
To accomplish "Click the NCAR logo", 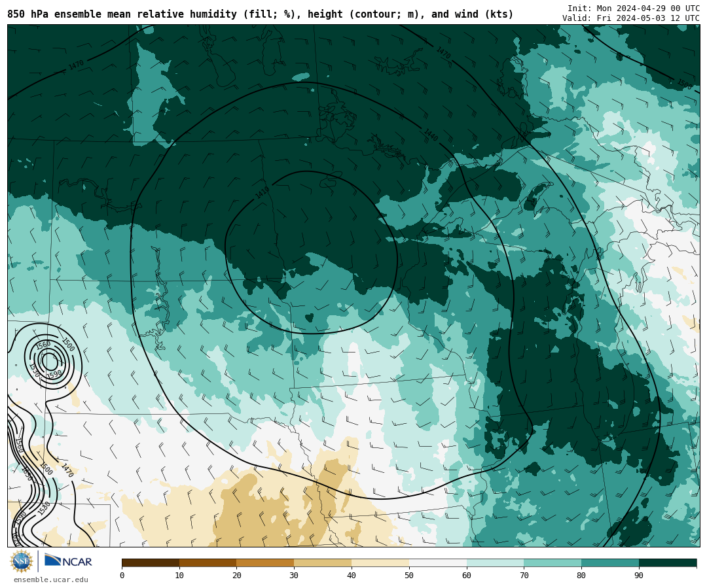I will (68, 561).
